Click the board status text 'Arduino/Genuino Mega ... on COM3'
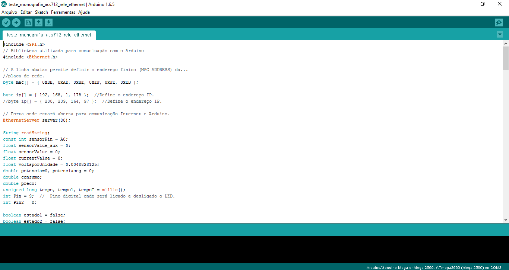 click(434, 267)
